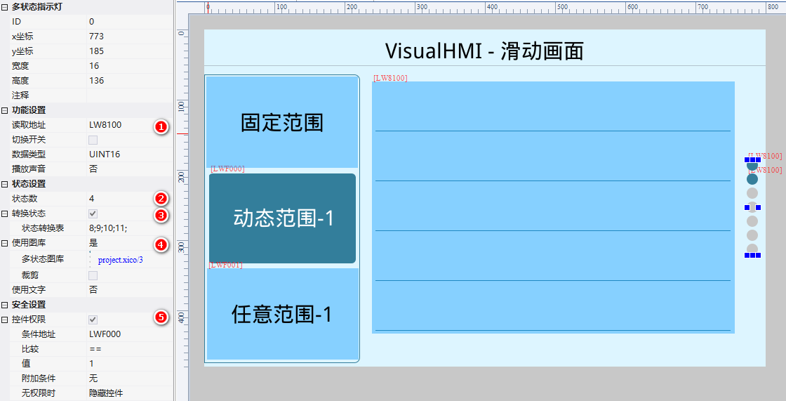Collapse the 安全设置 section

tap(5, 305)
